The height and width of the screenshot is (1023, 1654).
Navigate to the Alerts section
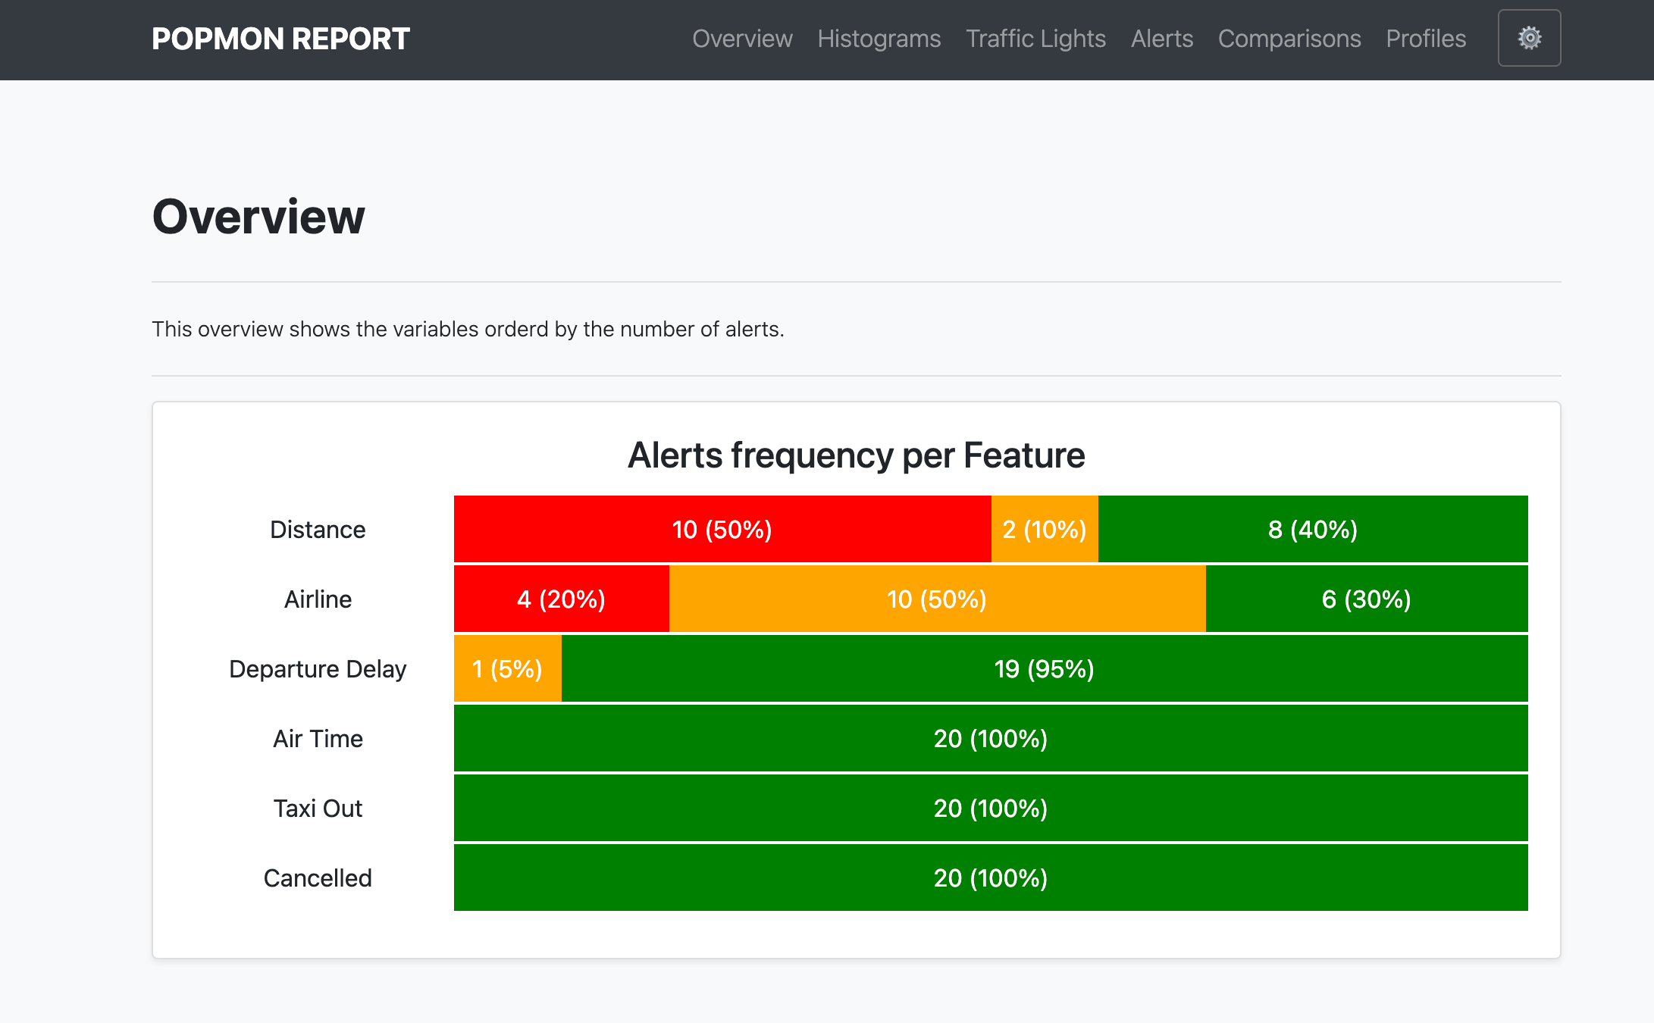click(x=1161, y=39)
